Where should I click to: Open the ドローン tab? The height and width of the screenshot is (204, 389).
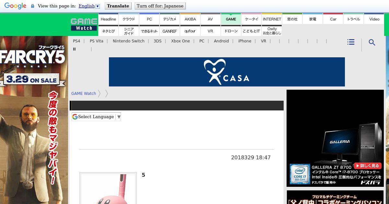coord(231,31)
